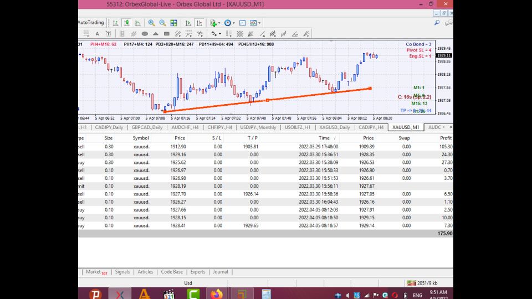Switch to the XAGUSD.,Daily chart tab

click(x=334, y=127)
